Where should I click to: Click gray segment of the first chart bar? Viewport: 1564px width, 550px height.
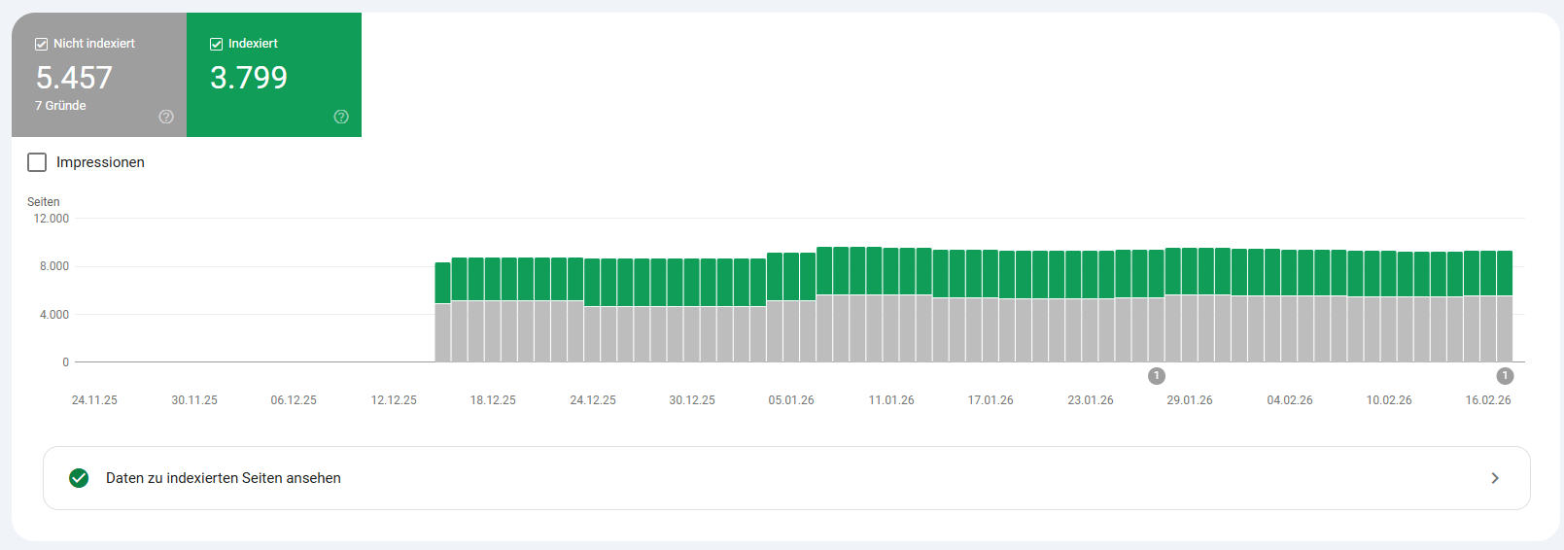[442, 332]
